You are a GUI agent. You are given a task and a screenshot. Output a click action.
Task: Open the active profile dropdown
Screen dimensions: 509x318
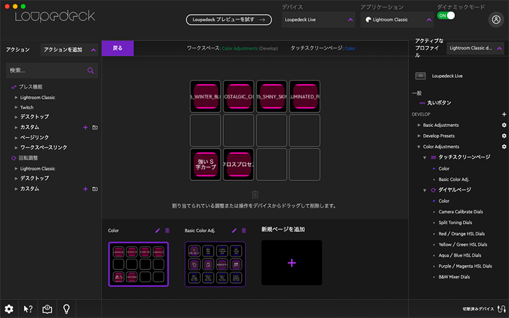pyautogui.click(x=475, y=48)
